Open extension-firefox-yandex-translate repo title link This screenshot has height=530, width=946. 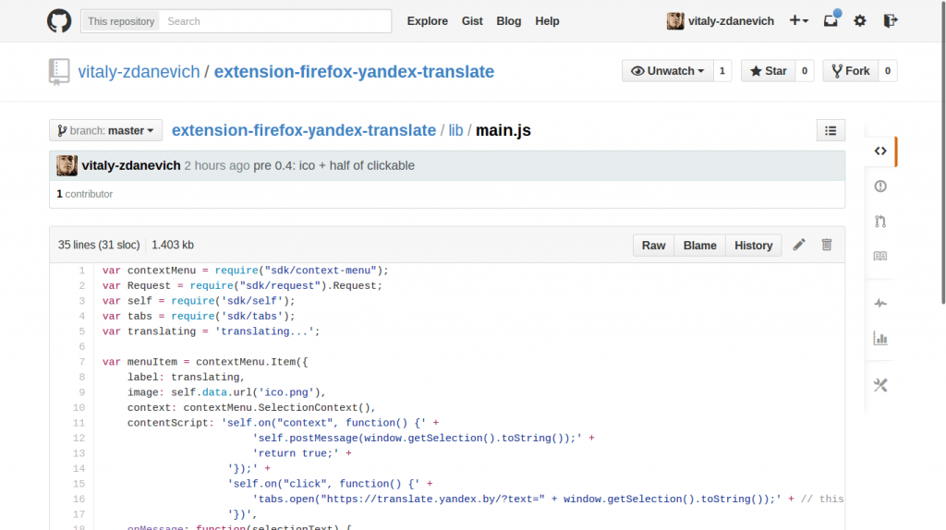[354, 72]
